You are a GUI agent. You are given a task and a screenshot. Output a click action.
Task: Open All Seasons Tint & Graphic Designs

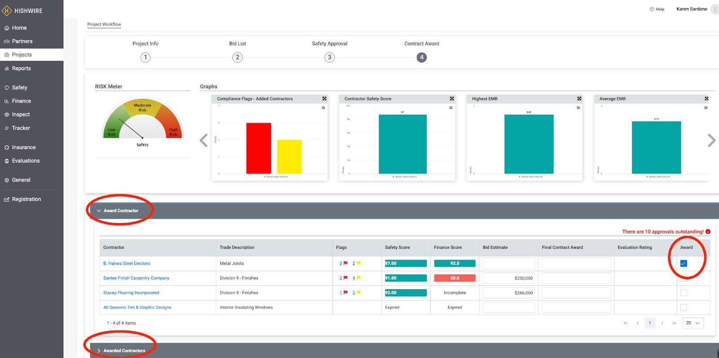pos(137,308)
